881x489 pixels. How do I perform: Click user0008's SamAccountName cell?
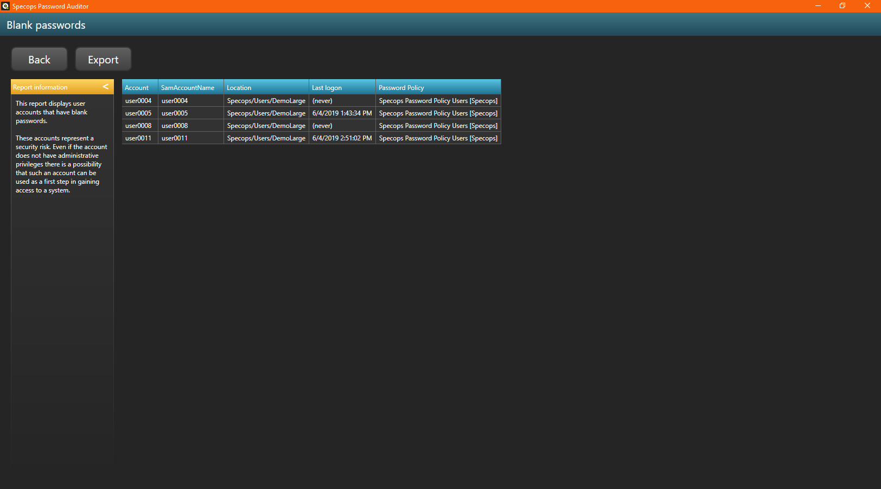pos(175,126)
